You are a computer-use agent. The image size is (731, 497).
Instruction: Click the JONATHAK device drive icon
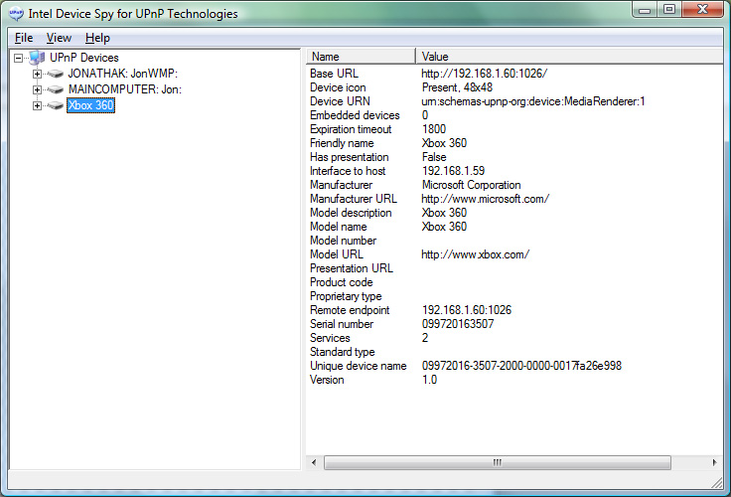(56, 74)
